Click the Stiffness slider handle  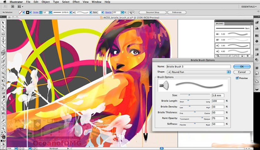195,123
